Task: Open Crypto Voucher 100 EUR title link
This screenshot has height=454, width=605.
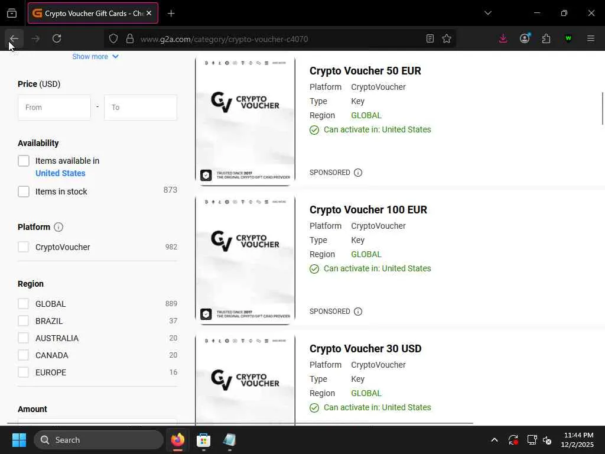Action: coord(368,210)
